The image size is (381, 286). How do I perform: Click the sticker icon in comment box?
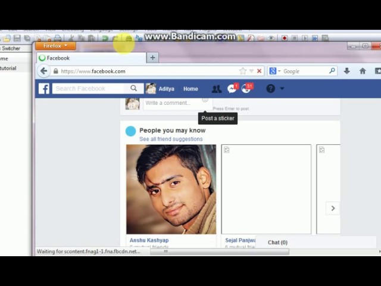pos(205,100)
